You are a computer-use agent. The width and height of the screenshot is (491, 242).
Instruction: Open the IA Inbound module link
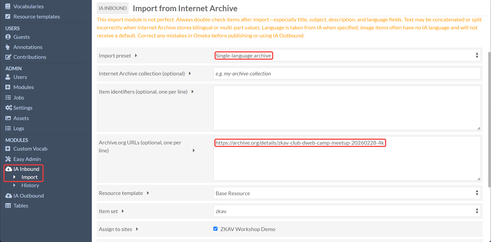tap(26, 169)
